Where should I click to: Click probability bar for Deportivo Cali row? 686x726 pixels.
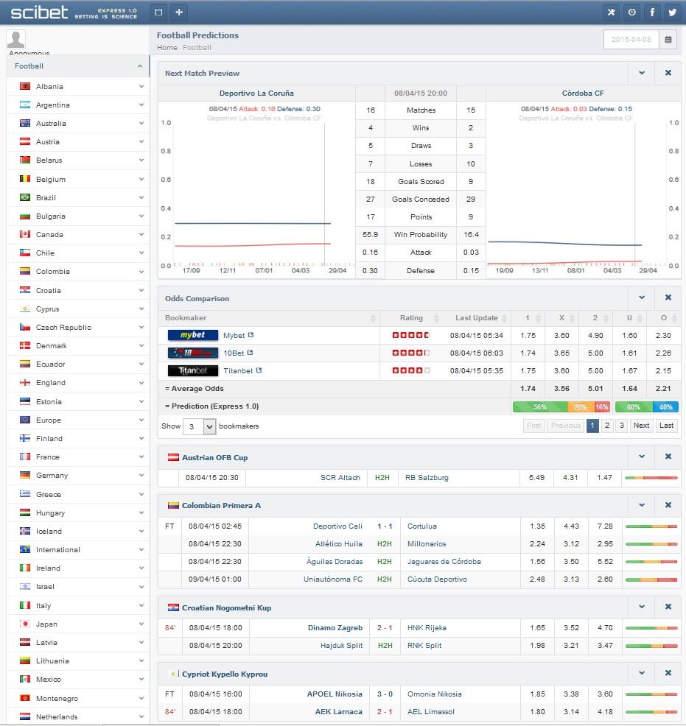coord(651,526)
